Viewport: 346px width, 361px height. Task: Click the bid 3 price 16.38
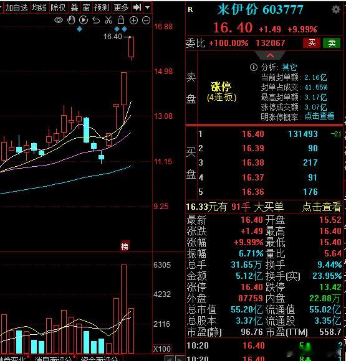[x=253, y=163]
